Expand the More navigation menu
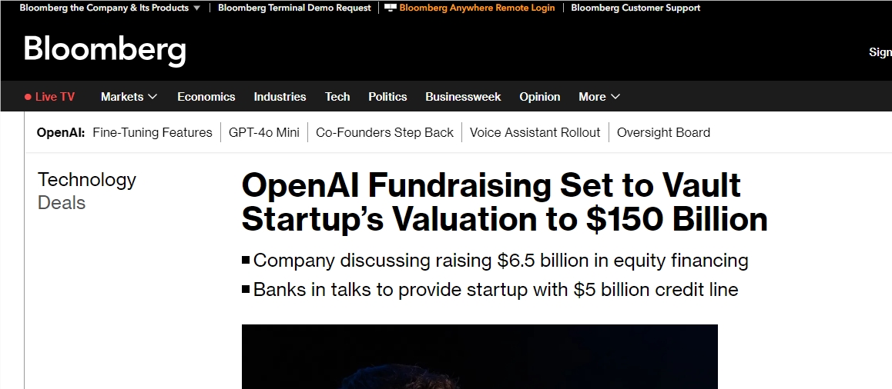 click(x=599, y=97)
